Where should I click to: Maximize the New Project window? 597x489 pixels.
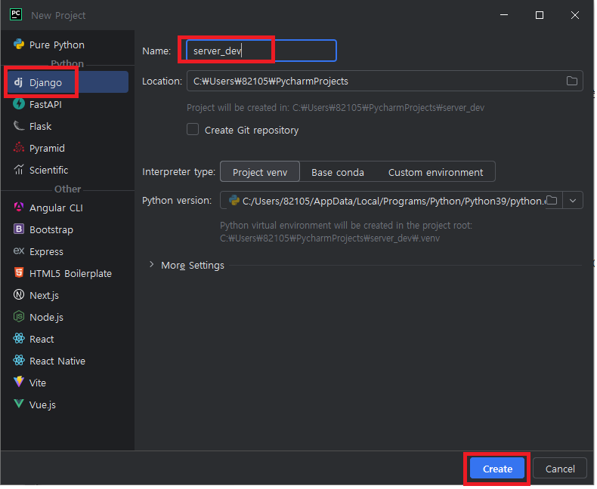541,15
